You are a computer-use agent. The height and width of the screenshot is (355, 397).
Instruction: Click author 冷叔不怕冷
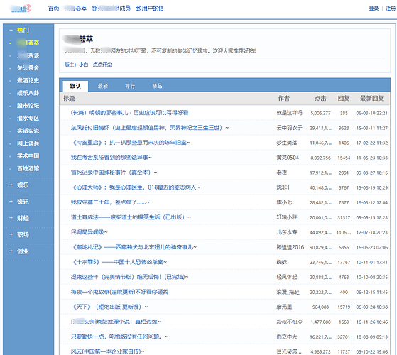[289, 322]
